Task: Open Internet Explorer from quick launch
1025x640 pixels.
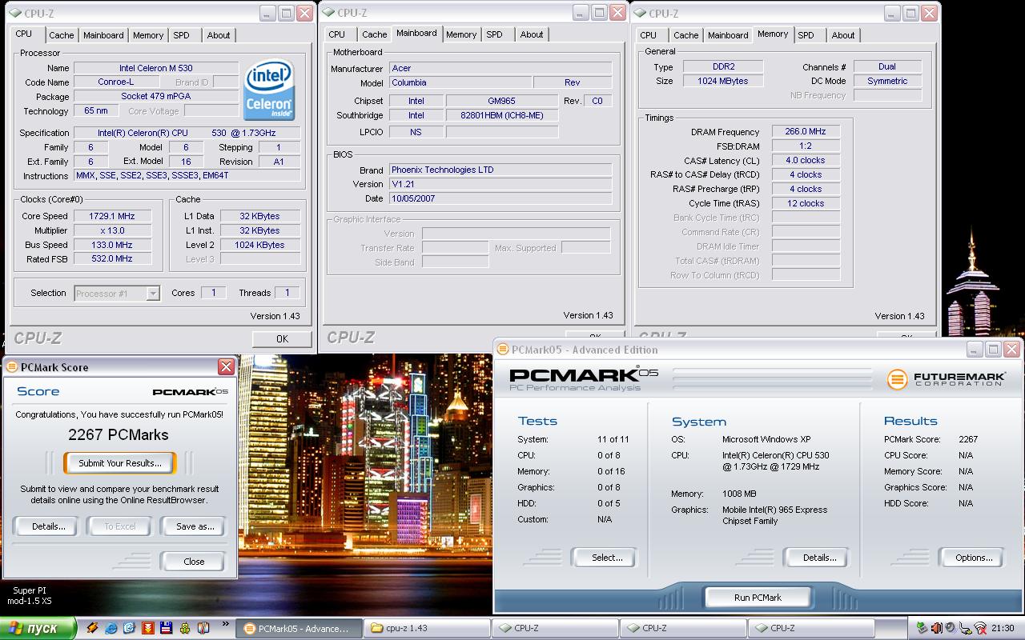Action: 111,628
